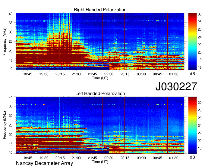Click the 'Right Handed Polarization' title
Screen dimensions: 205x167
point(100,10)
